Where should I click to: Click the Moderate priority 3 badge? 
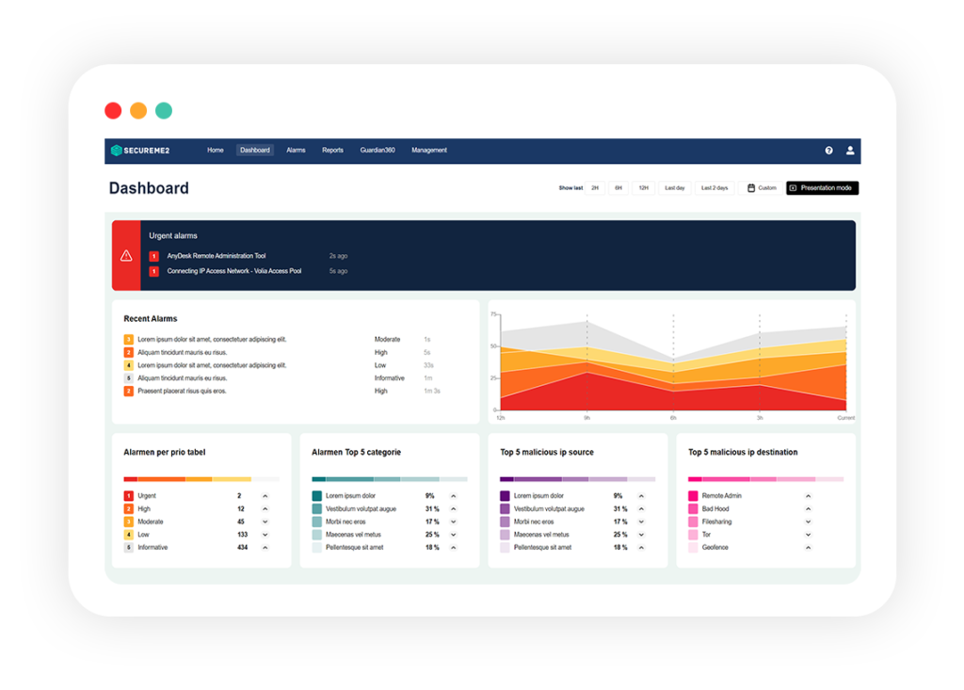tap(128, 522)
